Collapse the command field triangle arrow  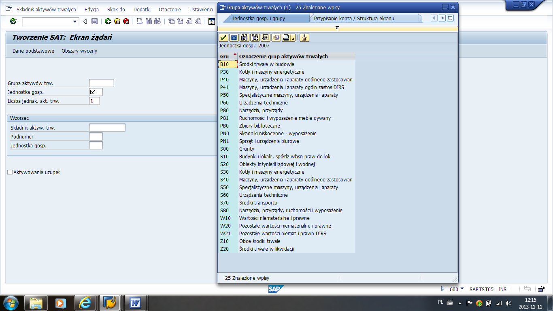point(85,21)
